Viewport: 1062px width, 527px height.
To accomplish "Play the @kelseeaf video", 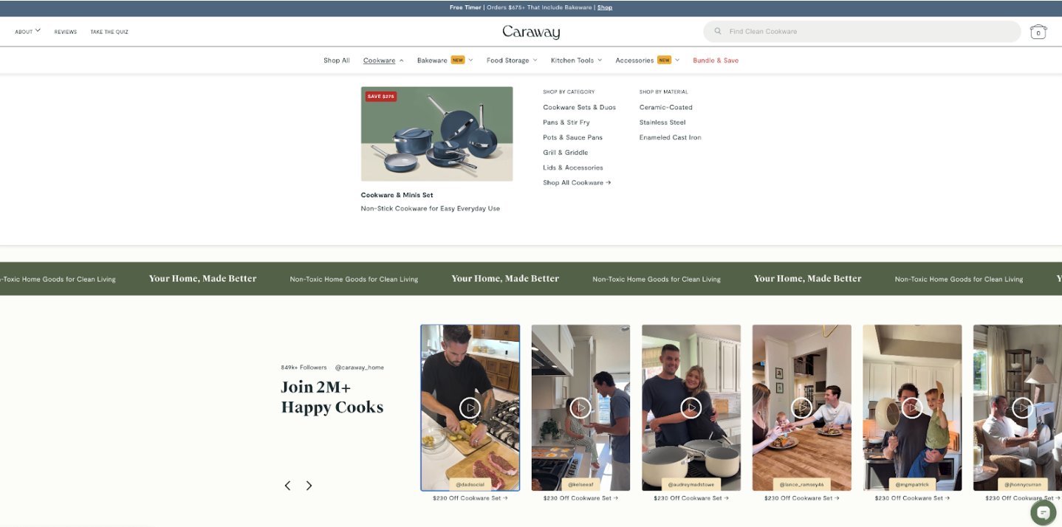I will 580,407.
